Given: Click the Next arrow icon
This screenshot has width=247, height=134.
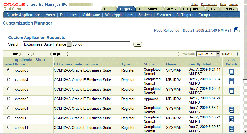Looking at the screenshot, I should click(x=238, y=54).
